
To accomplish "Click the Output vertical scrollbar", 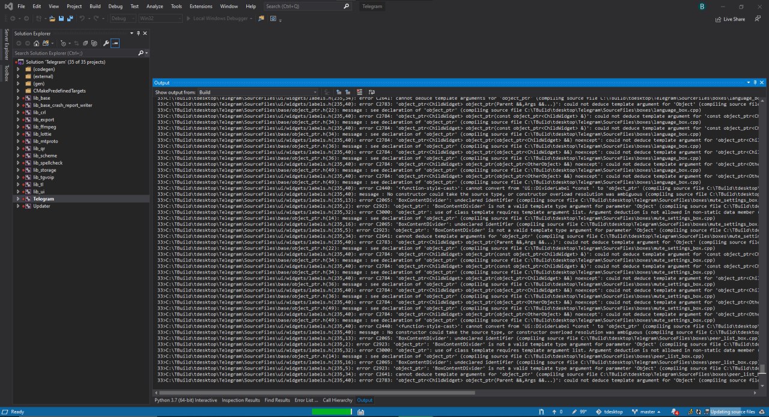I will coord(763,369).
